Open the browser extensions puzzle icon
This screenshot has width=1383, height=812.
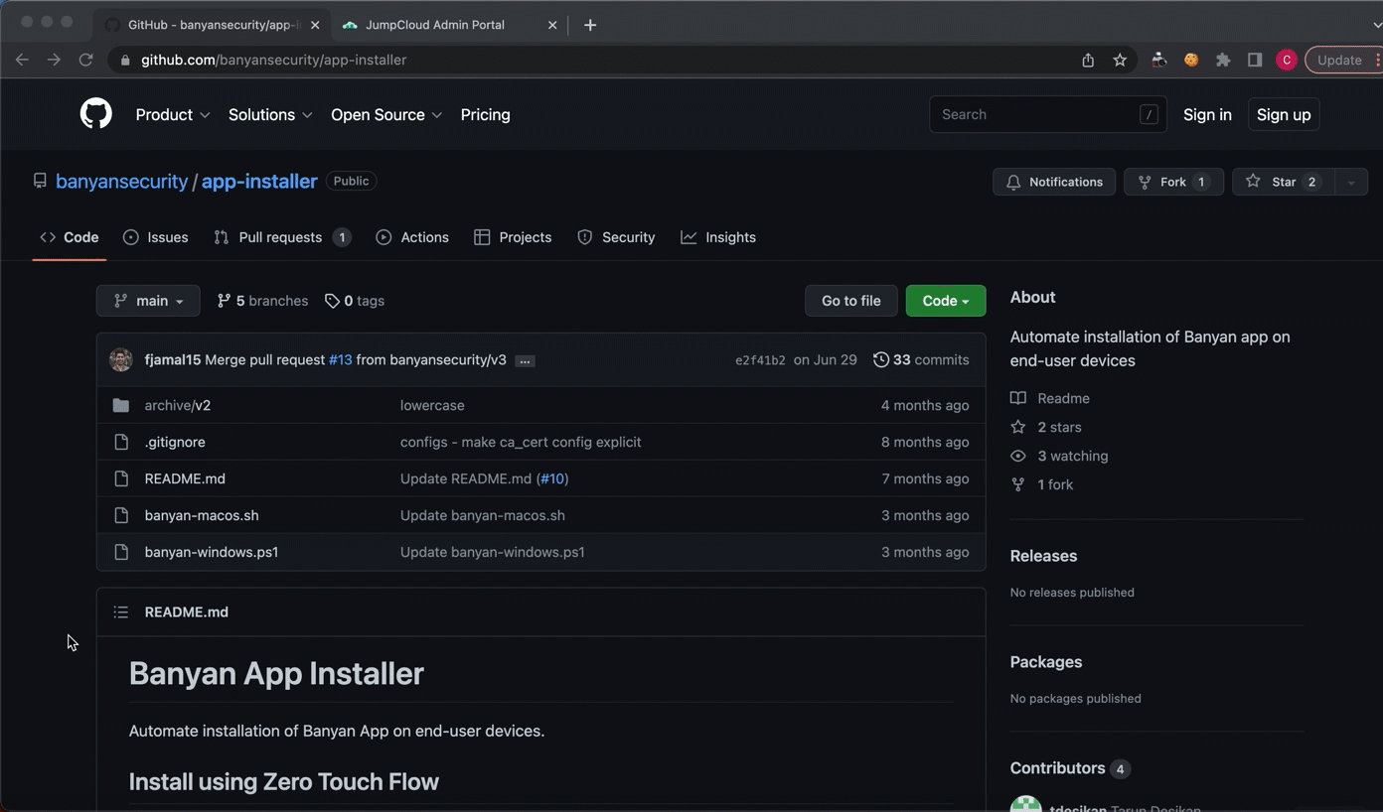[1223, 60]
